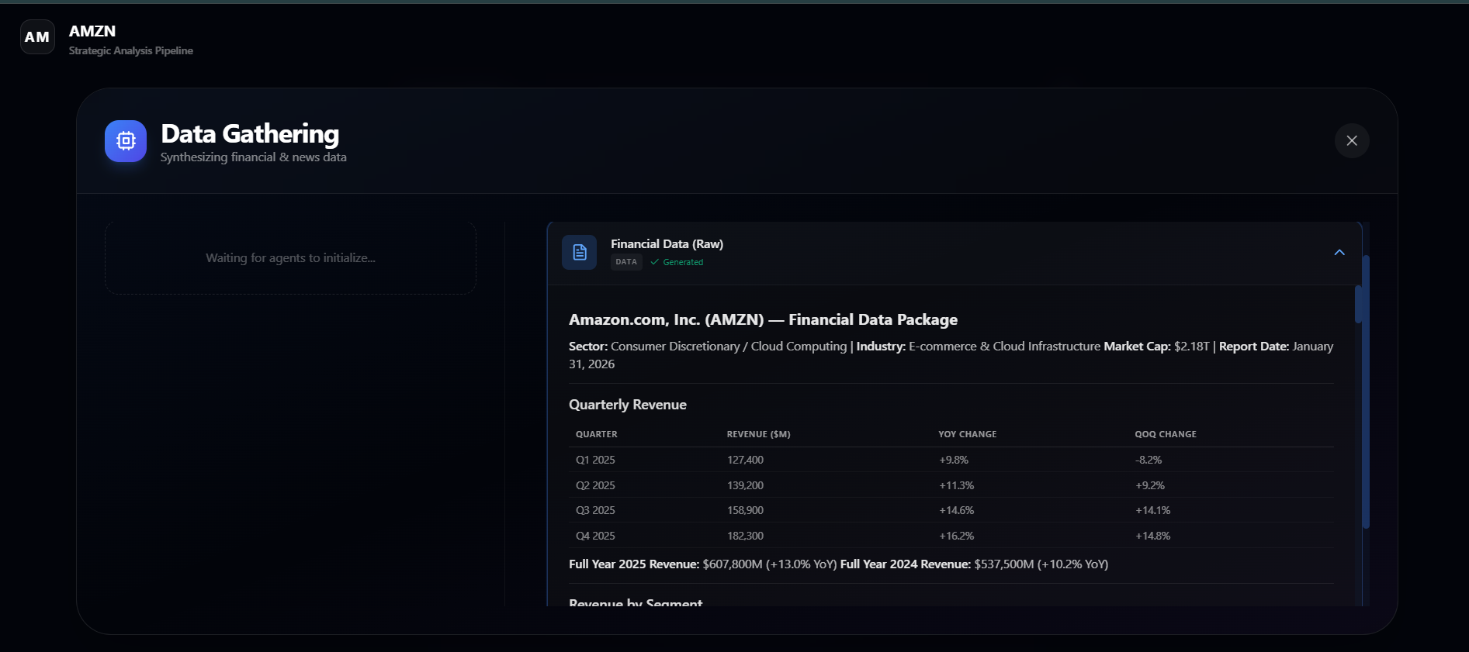Screen dimensions: 1469x652
Task: Click QoQ change +9.2%
Action: click(x=1150, y=485)
